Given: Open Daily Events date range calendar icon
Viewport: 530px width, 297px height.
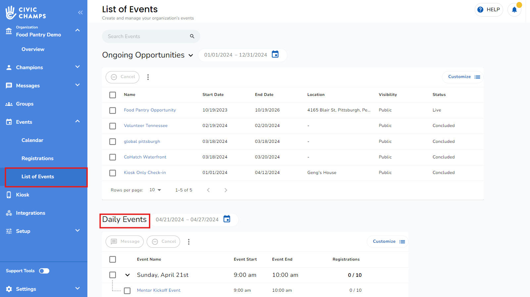Looking at the screenshot, I should [227, 219].
